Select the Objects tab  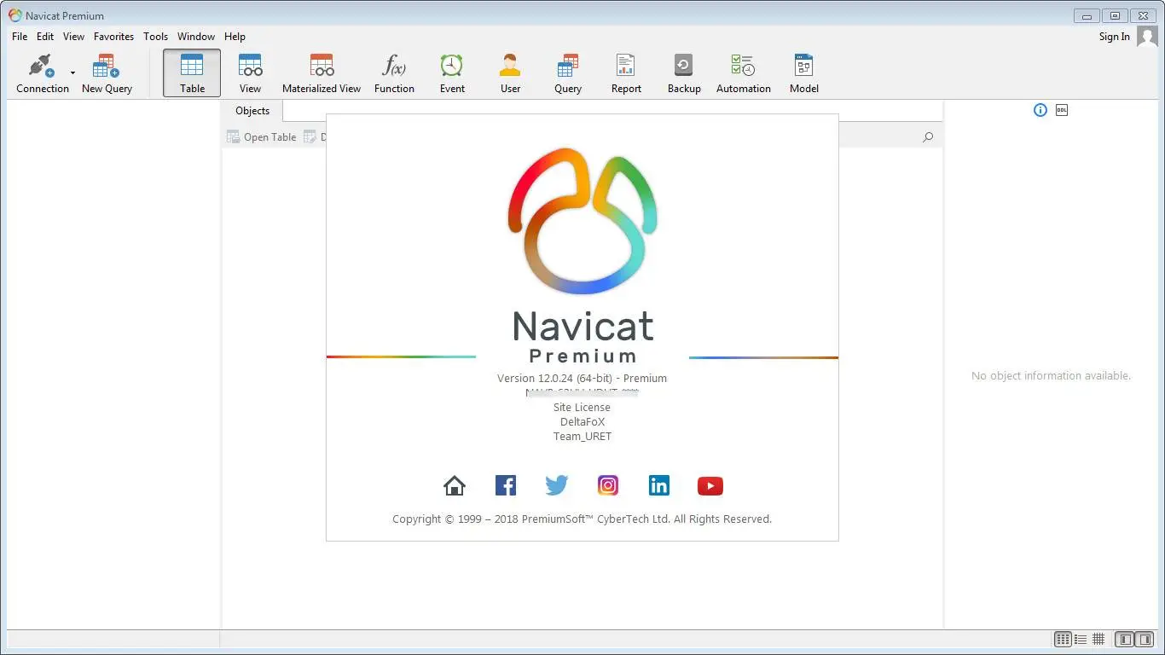point(252,111)
